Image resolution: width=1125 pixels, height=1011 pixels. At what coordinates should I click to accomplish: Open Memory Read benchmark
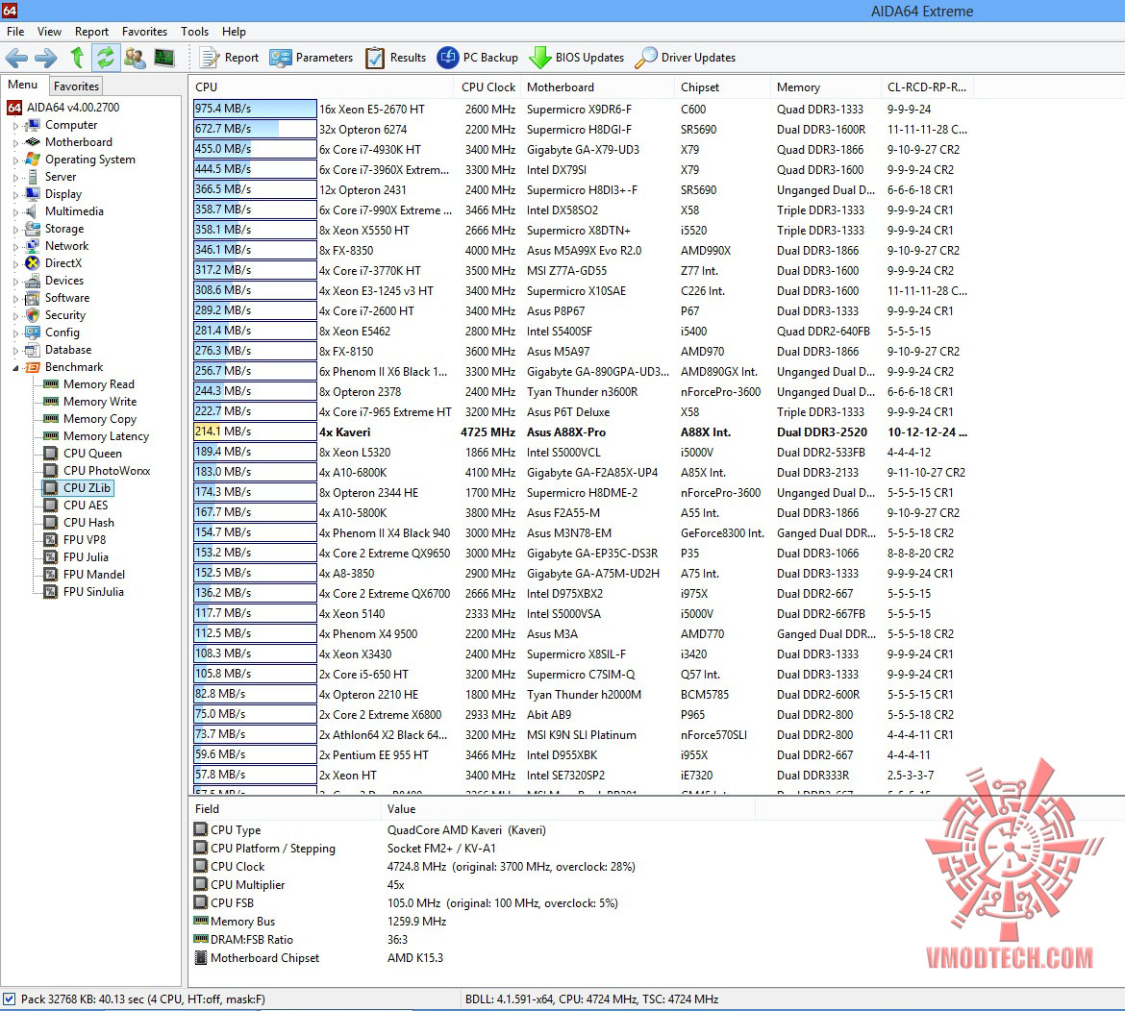(x=89, y=384)
